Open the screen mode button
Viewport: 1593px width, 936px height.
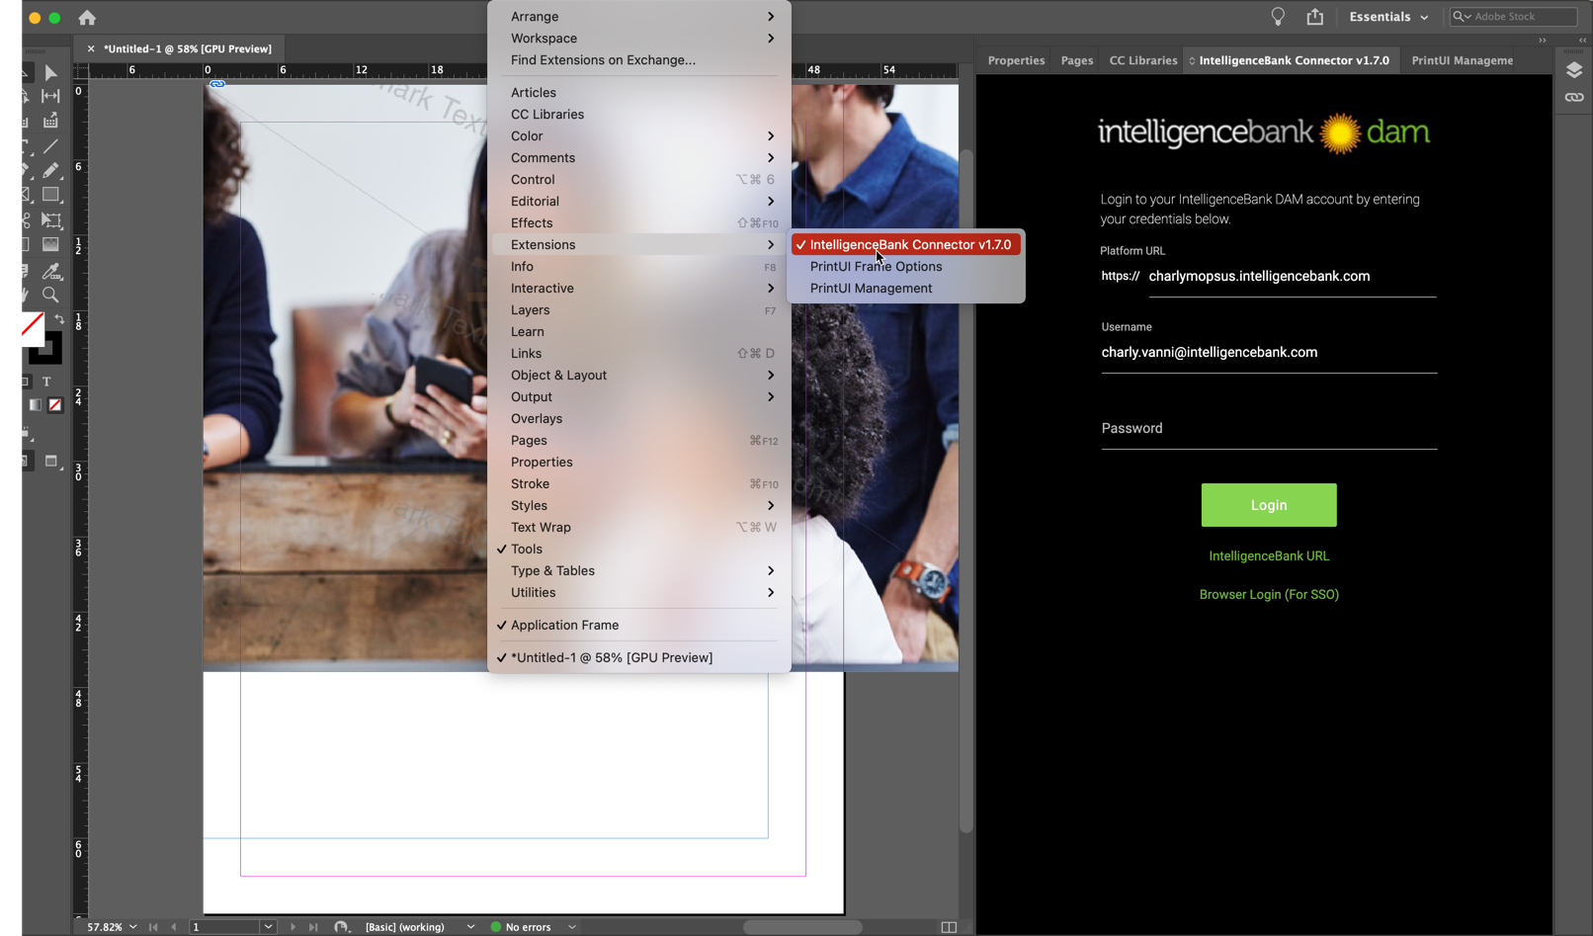[51, 462]
